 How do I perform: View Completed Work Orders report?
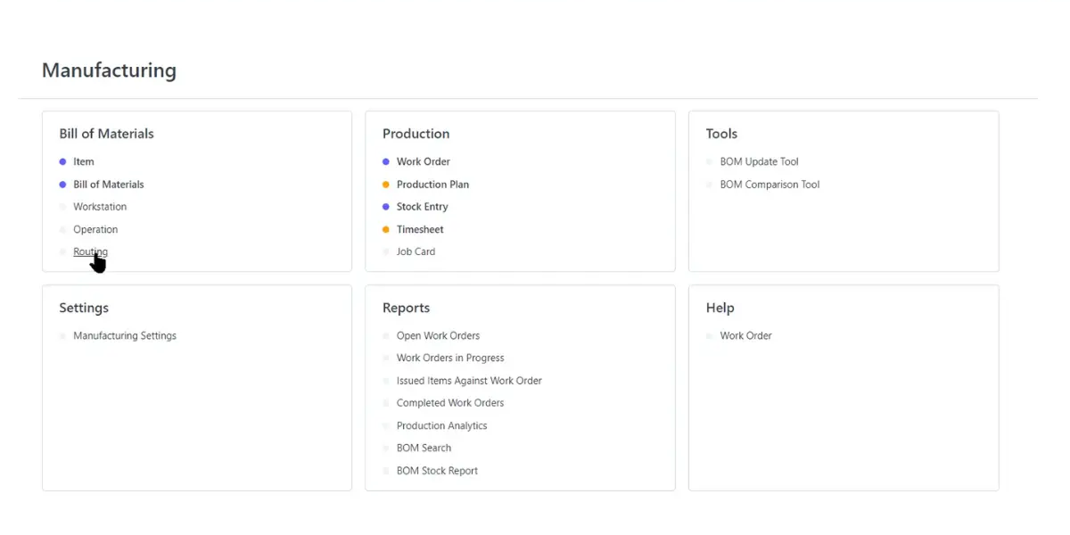(450, 403)
